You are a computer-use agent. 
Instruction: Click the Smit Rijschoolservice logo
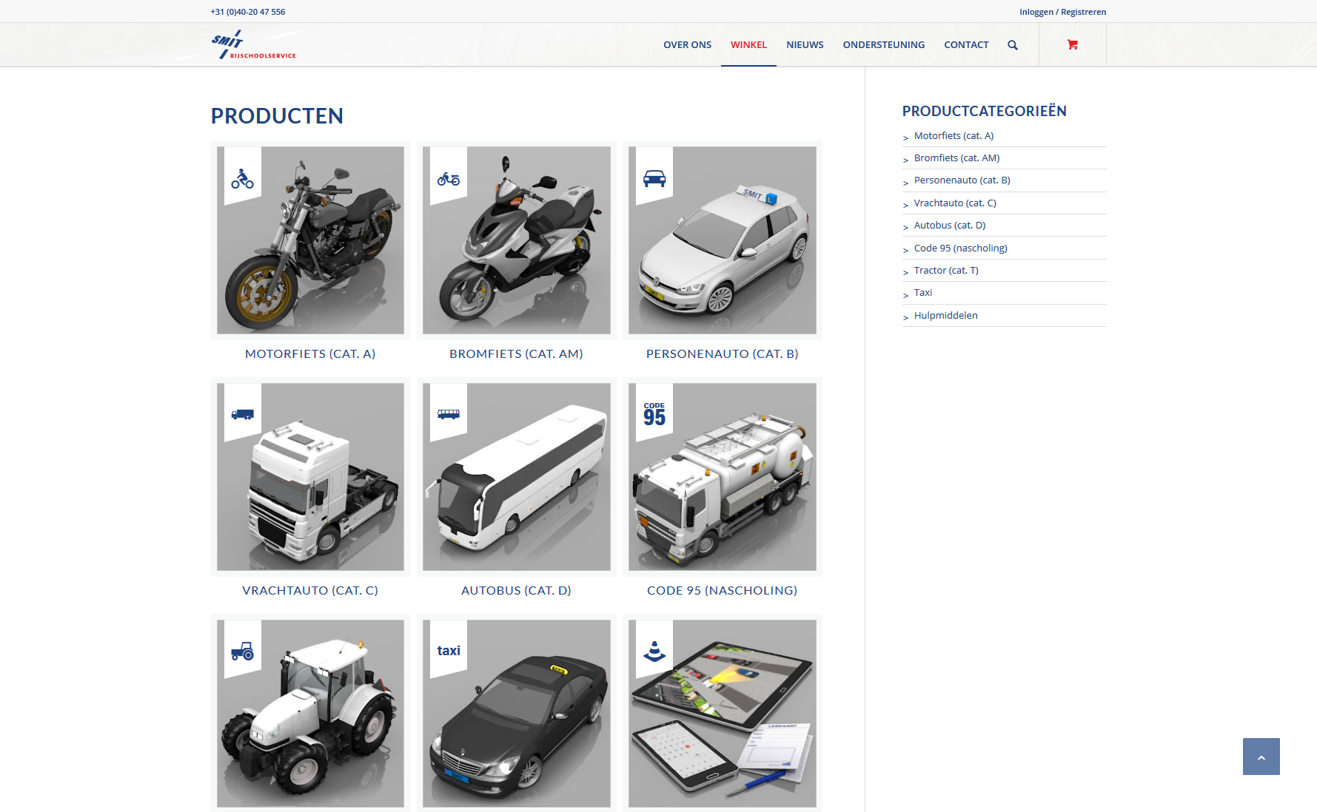point(253,45)
